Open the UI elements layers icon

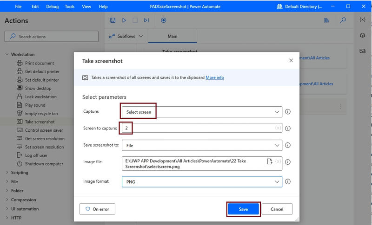point(362,35)
